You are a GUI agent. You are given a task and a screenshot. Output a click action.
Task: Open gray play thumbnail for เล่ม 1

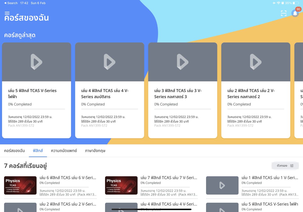click(222, 185)
